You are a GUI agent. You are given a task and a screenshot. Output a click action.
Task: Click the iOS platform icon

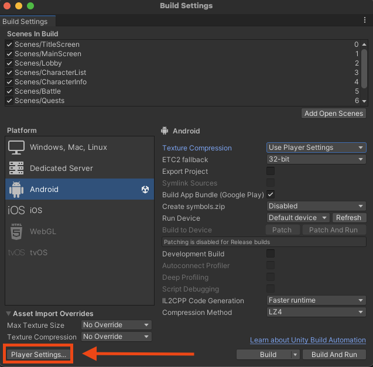[x=16, y=210]
